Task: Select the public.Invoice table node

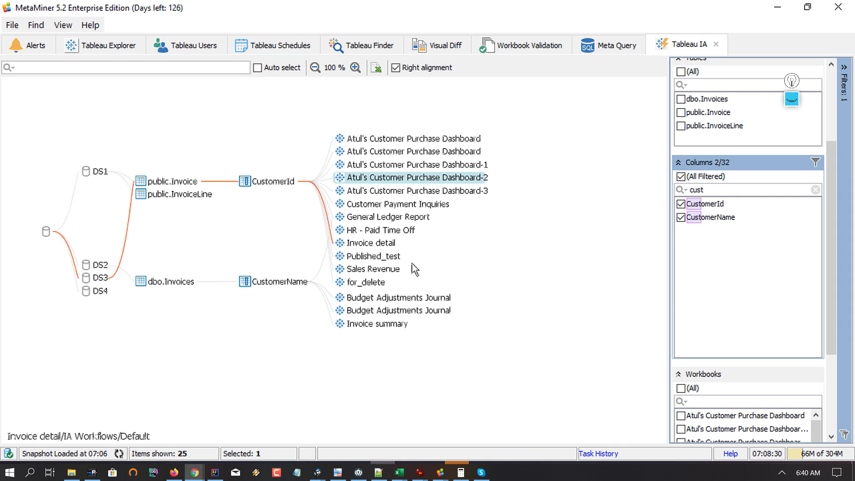Action: point(167,181)
